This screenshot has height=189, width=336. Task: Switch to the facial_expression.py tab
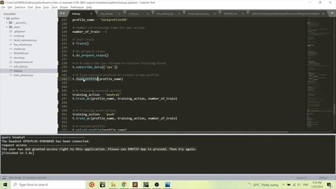tap(198, 14)
